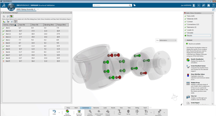Image resolution: width=216 pixels, height=116 pixels.
Task: Select the Bolt.12 row in table
Action: coord(36,37)
